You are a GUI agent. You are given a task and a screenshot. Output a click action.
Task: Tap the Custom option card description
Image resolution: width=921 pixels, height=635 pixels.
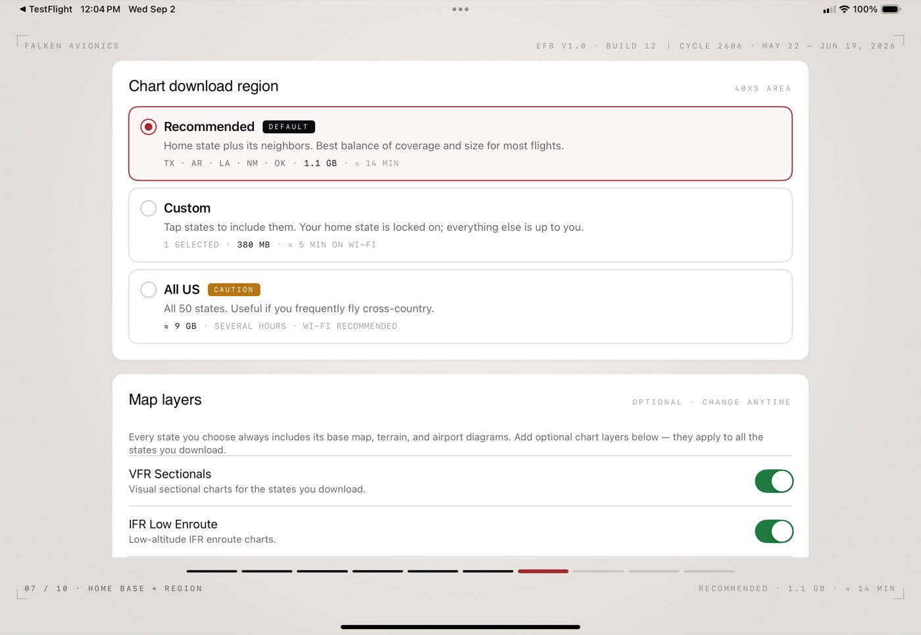point(374,227)
